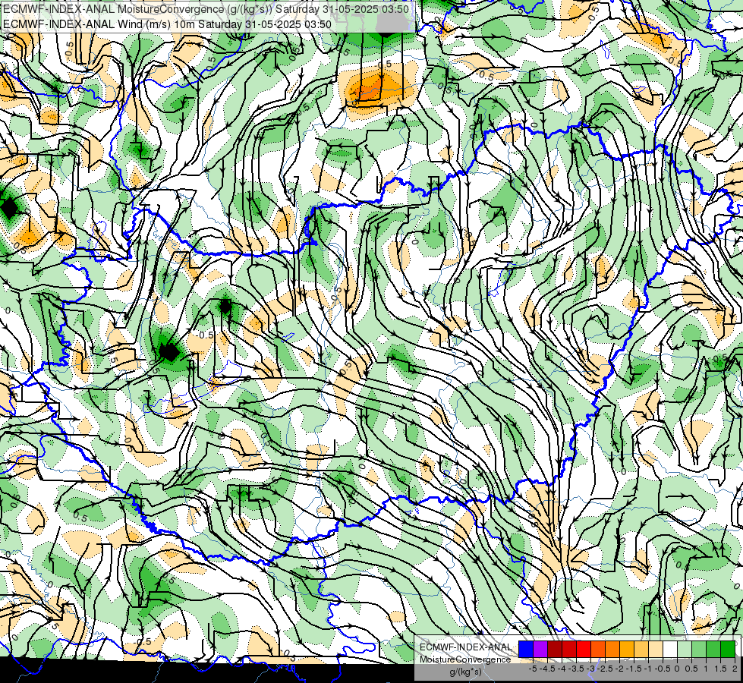Click the MoistureConvergence legend label

coord(466,659)
